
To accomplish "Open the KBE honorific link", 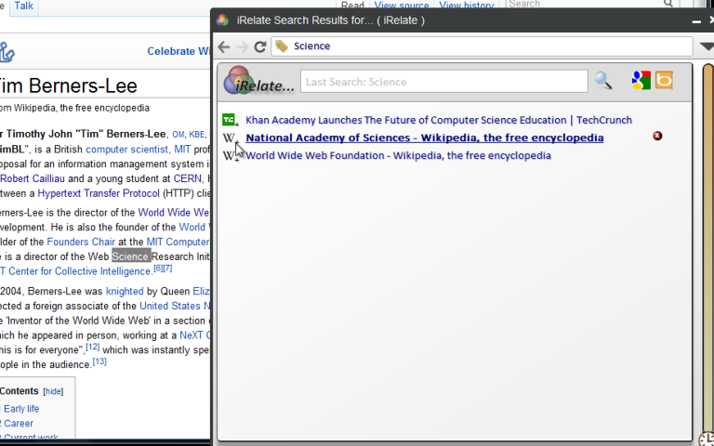I will pos(197,135).
